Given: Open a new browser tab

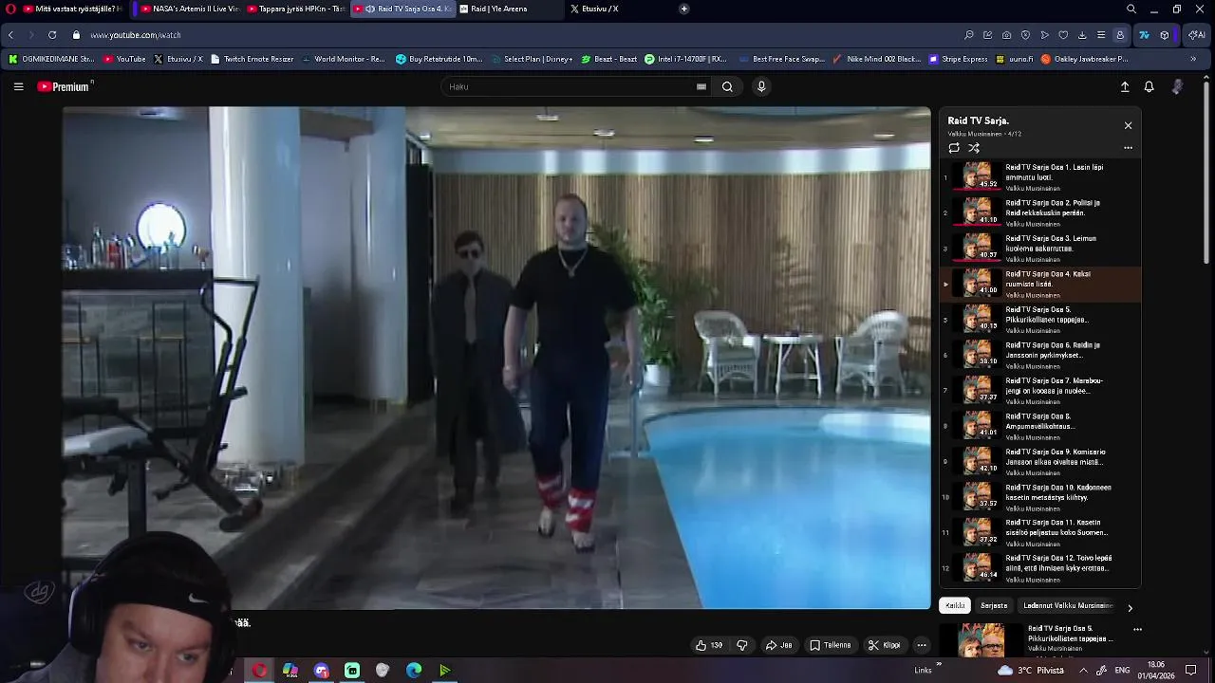Looking at the screenshot, I should [x=684, y=9].
